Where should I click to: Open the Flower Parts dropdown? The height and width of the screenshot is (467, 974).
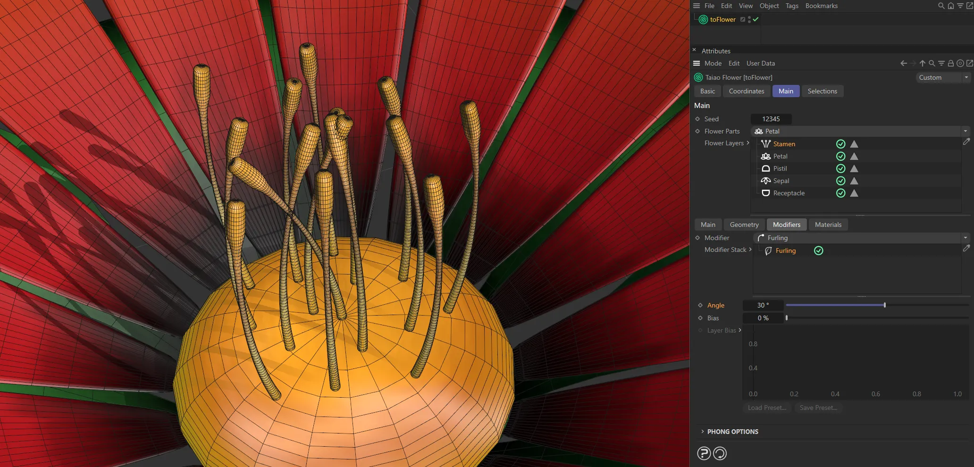pyautogui.click(x=965, y=131)
